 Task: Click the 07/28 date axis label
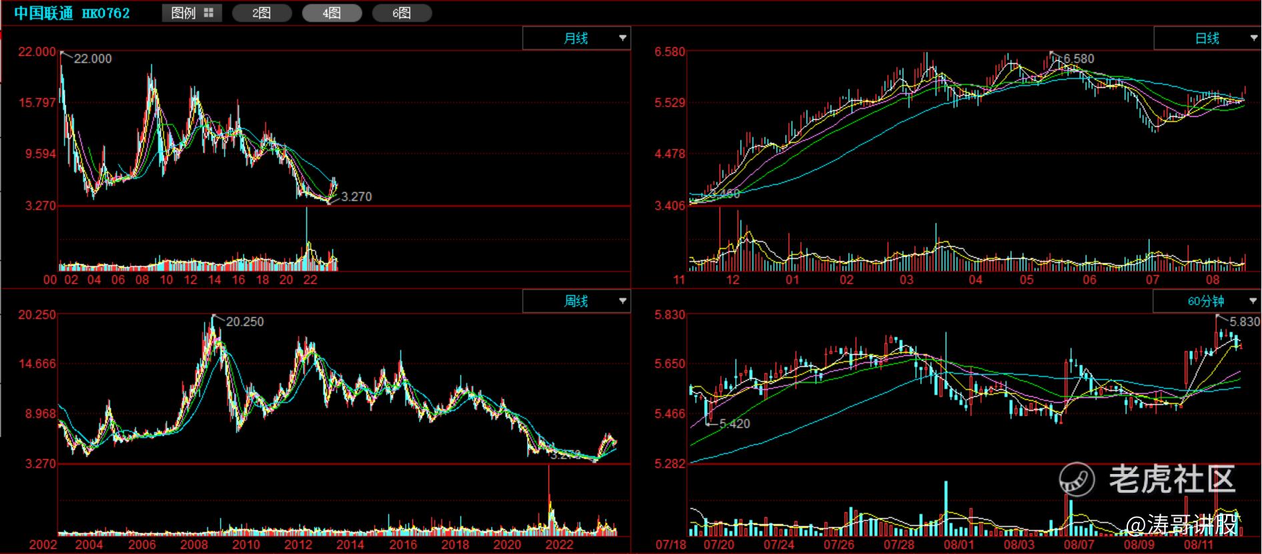point(899,545)
